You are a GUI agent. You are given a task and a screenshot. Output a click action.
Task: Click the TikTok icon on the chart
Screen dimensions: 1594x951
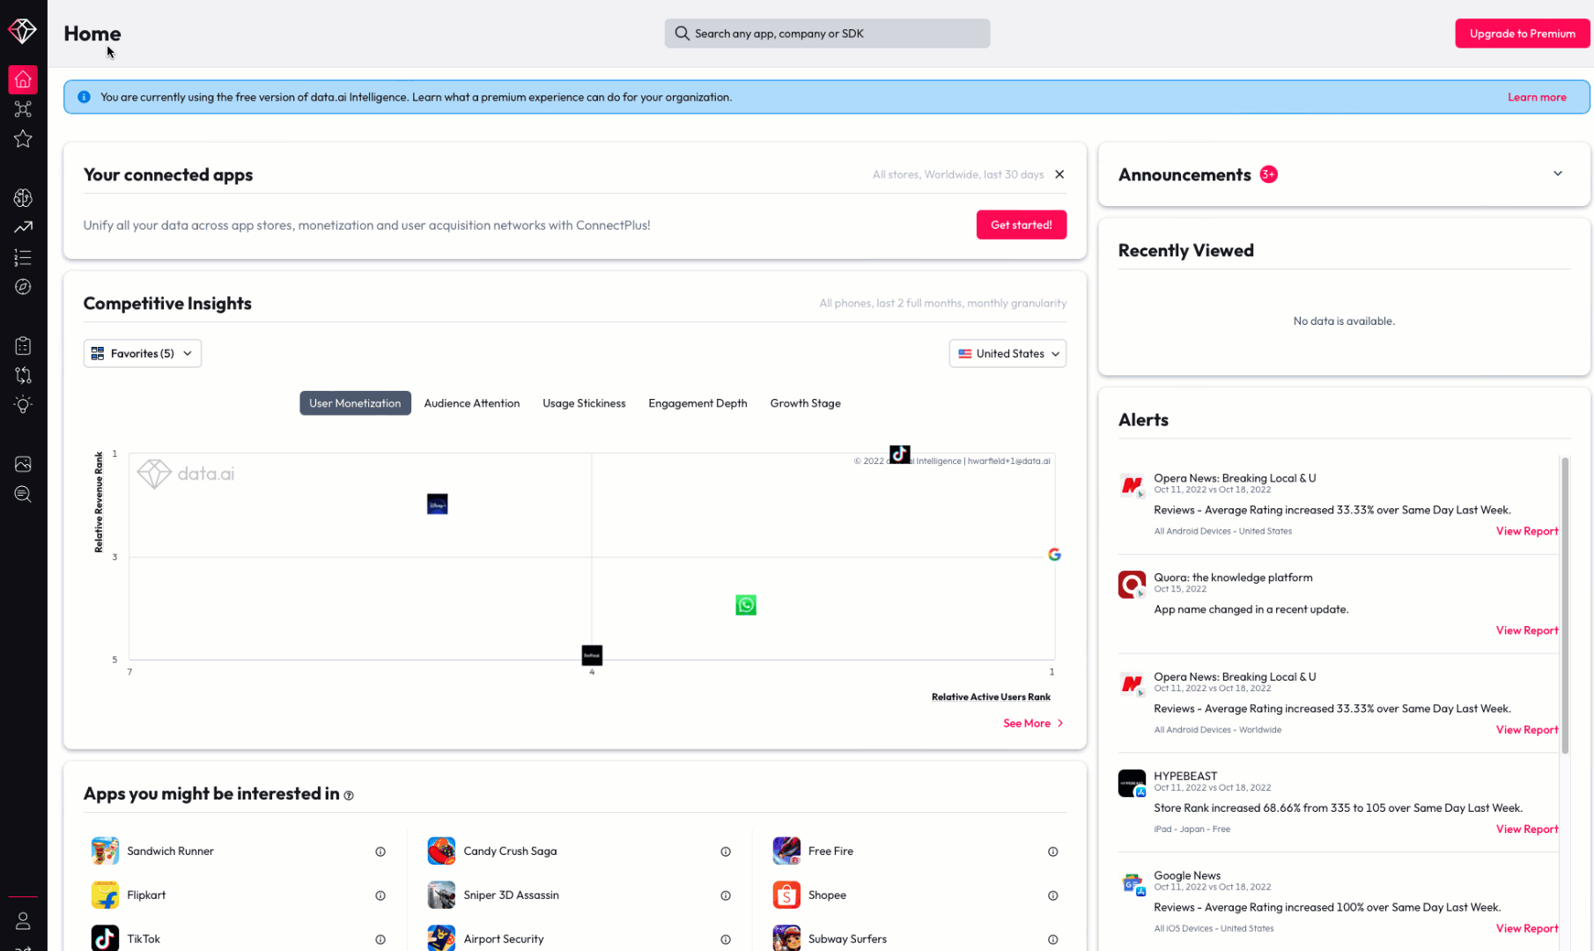[x=899, y=454]
